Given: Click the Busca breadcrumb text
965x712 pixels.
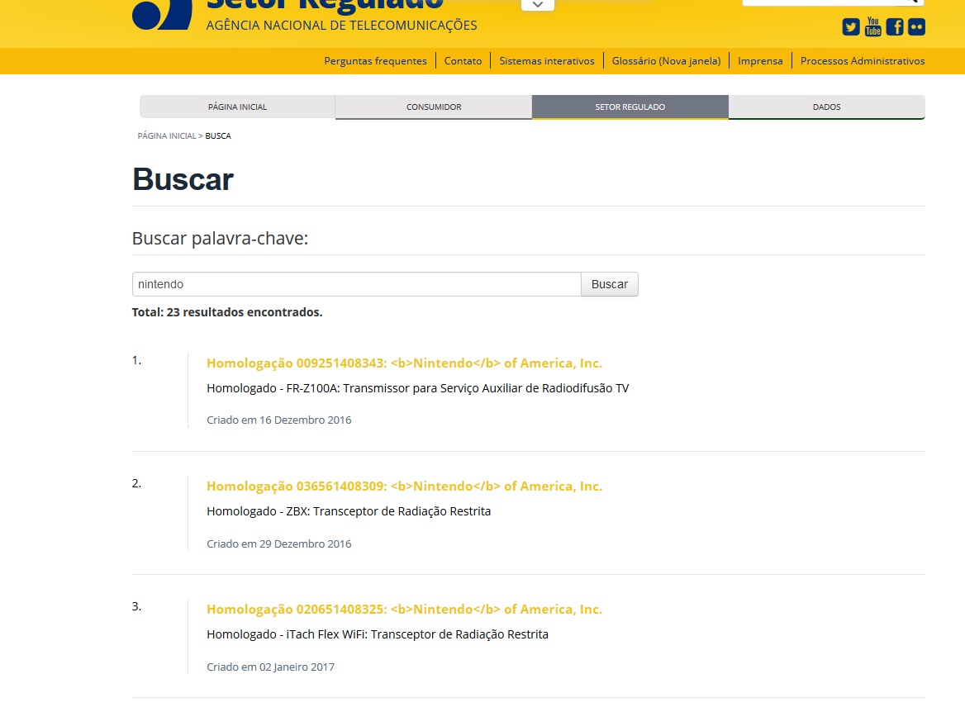Looking at the screenshot, I should [218, 136].
